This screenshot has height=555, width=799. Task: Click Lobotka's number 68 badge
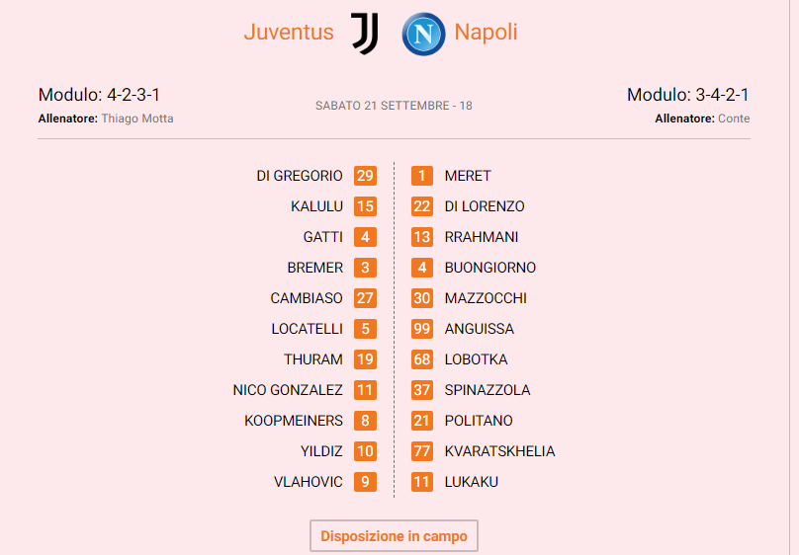point(422,359)
